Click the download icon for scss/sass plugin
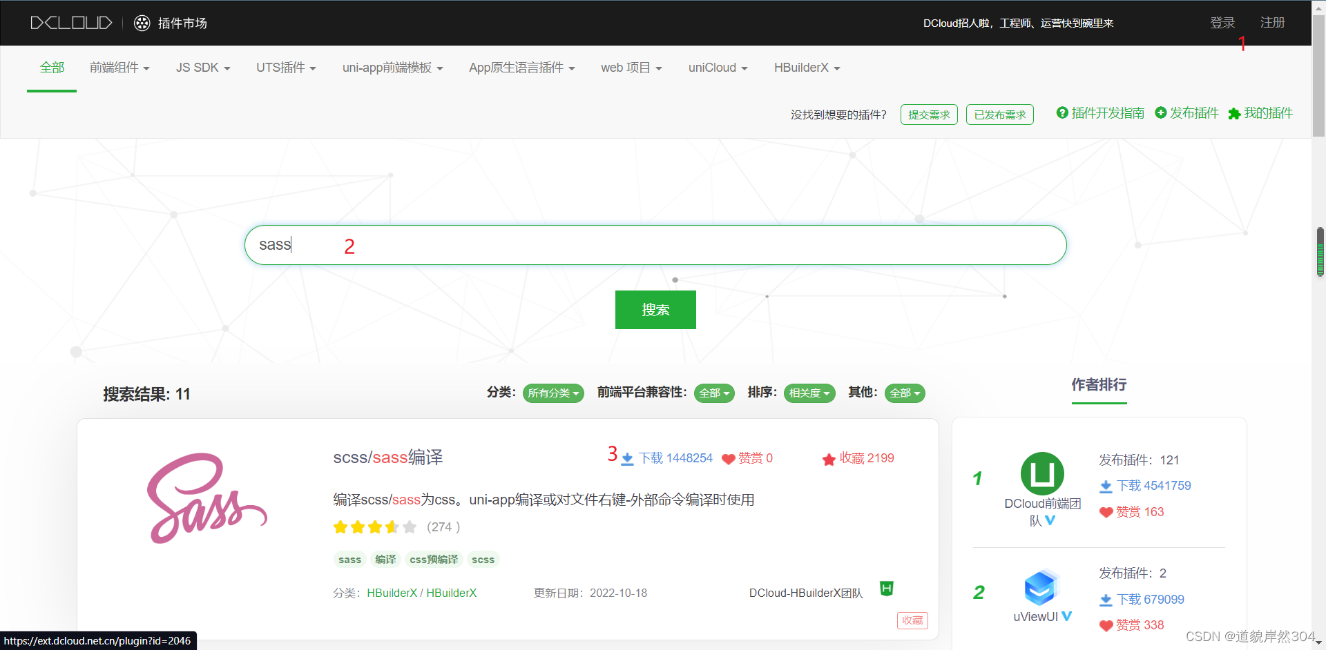The height and width of the screenshot is (650, 1326). click(x=627, y=459)
